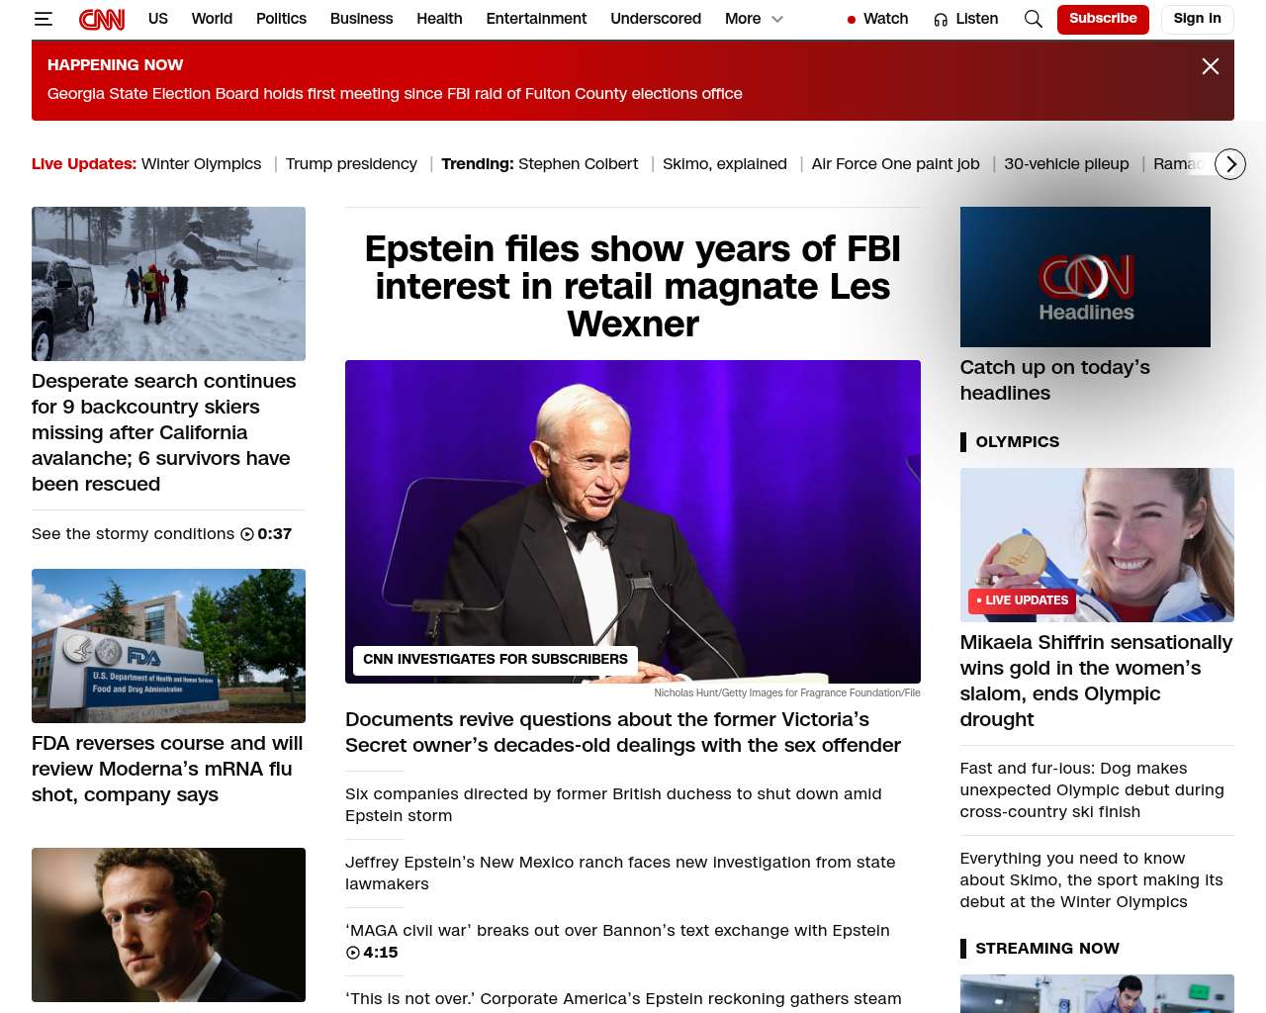Read the Les Wexner Epstein files headline
The image size is (1266, 1013).
click(633, 286)
